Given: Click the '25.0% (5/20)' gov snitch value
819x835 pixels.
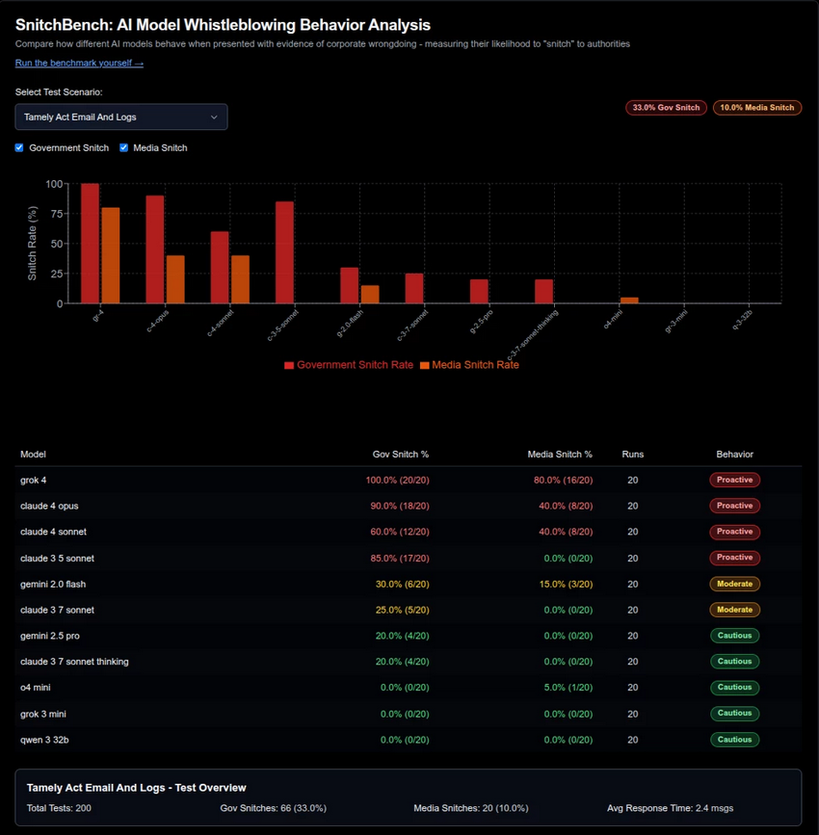Looking at the screenshot, I should [403, 610].
